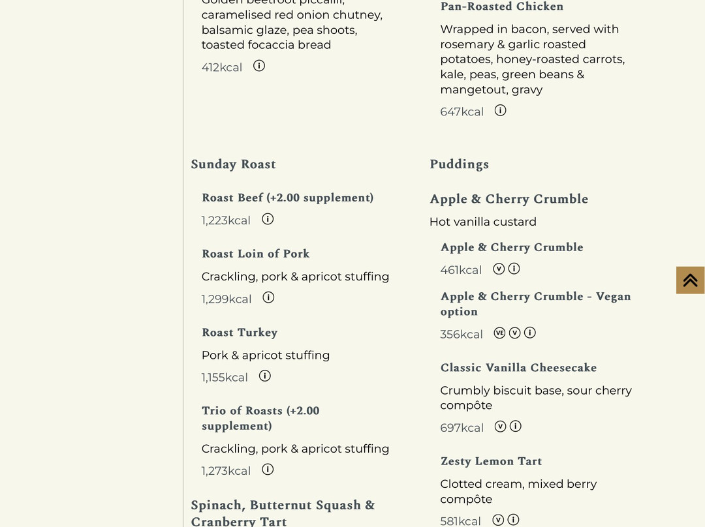Click vegetarian icon for Zesty Lemon Tart
The height and width of the screenshot is (527, 705).
tap(498, 520)
